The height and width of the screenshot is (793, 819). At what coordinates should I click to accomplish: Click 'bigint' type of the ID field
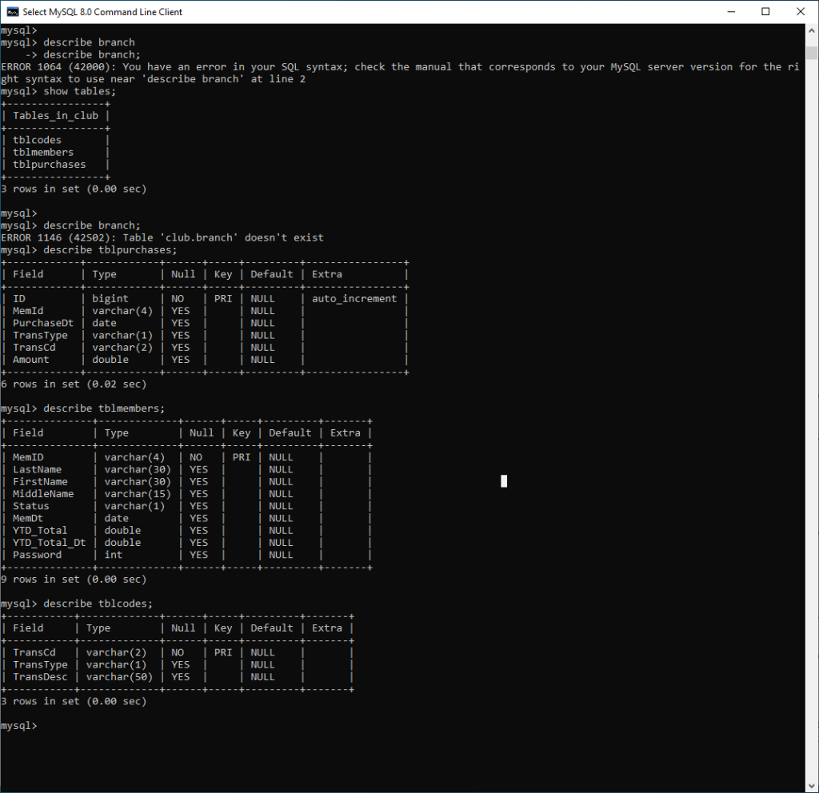(110, 299)
